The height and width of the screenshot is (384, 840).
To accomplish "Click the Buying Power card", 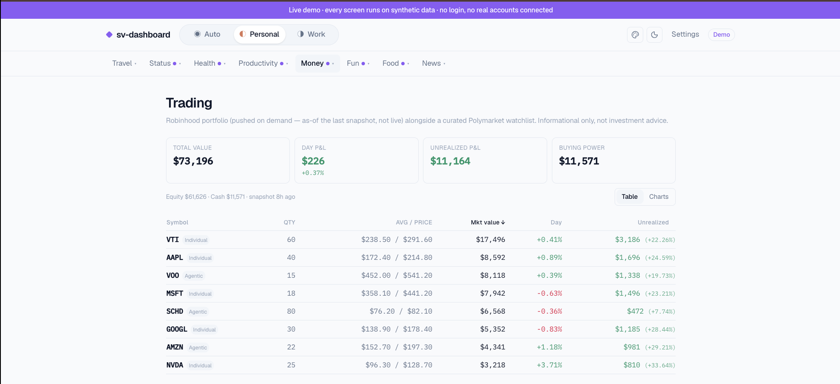I will pyautogui.click(x=614, y=160).
